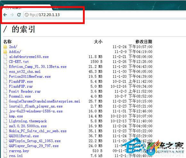Download jre-6u23-windows-i586-s.exe
This screenshot has width=186, height=158.
point(36,111)
